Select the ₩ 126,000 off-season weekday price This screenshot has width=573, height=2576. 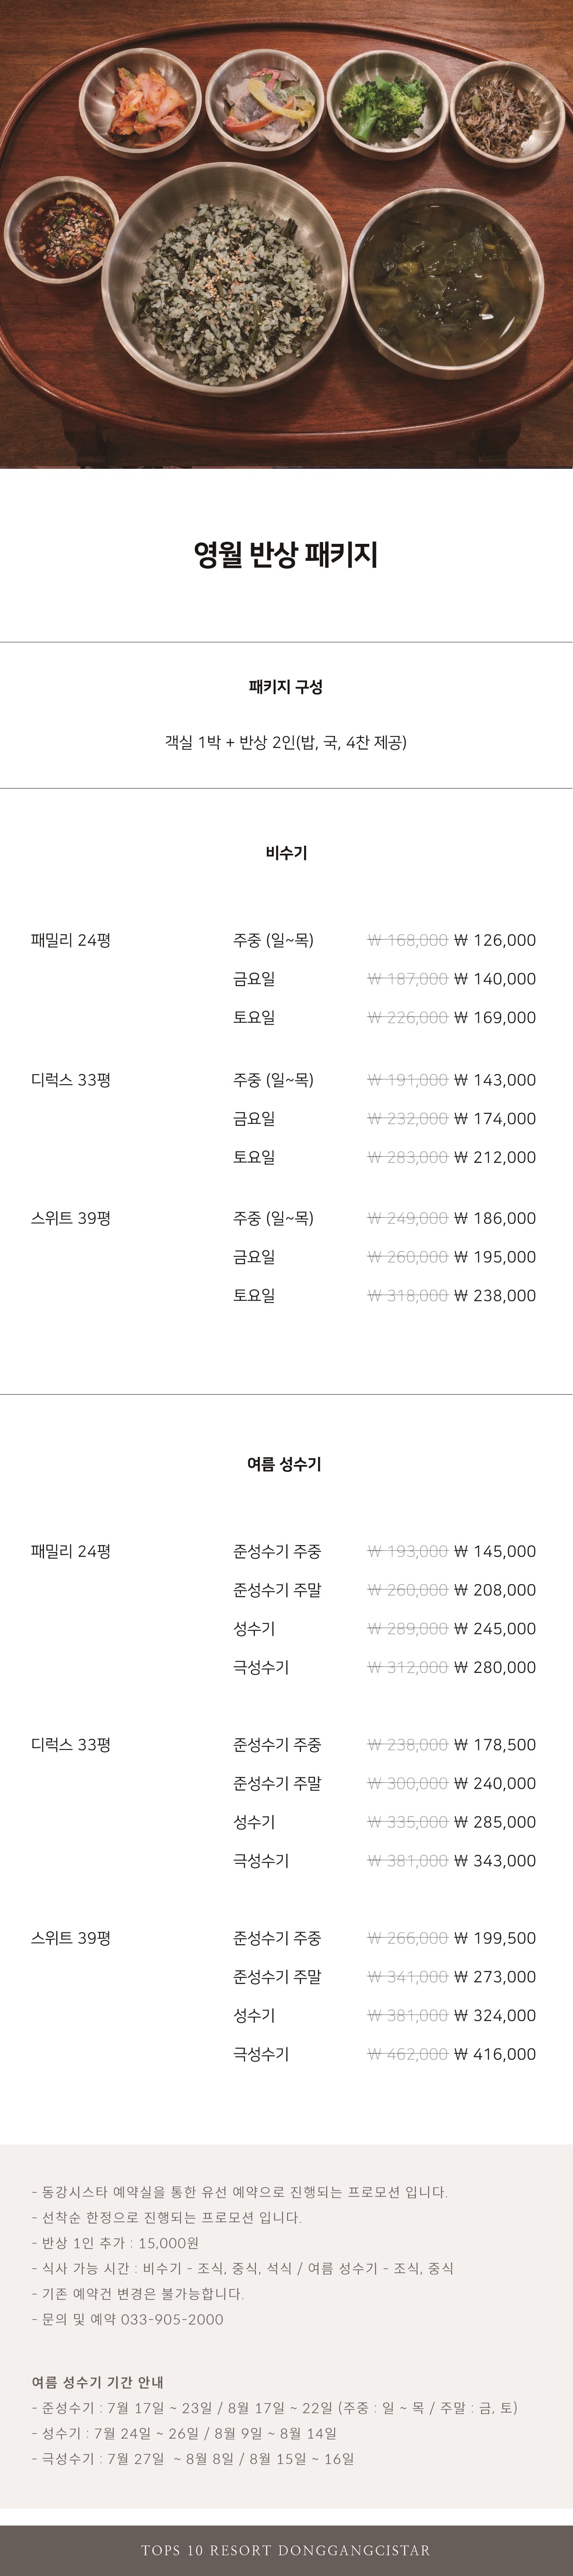[495, 940]
